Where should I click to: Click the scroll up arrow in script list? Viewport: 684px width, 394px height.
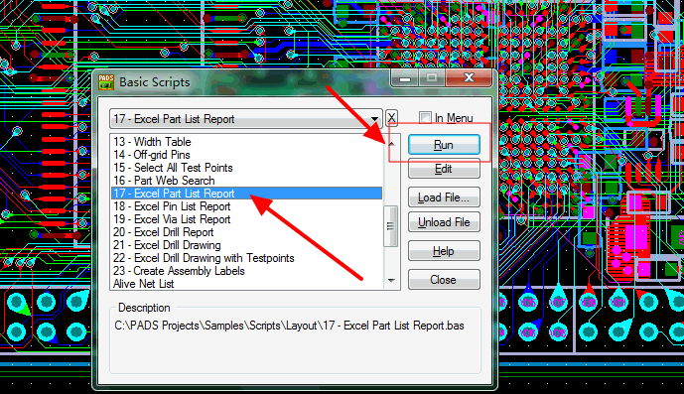tap(391, 144)
